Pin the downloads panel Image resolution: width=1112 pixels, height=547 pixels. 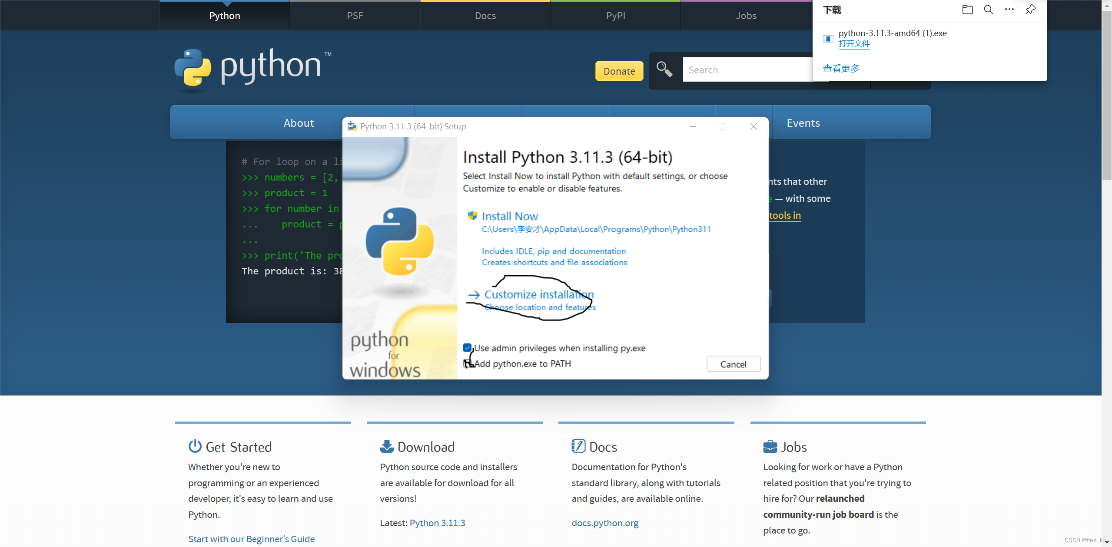pos(1030,10)
